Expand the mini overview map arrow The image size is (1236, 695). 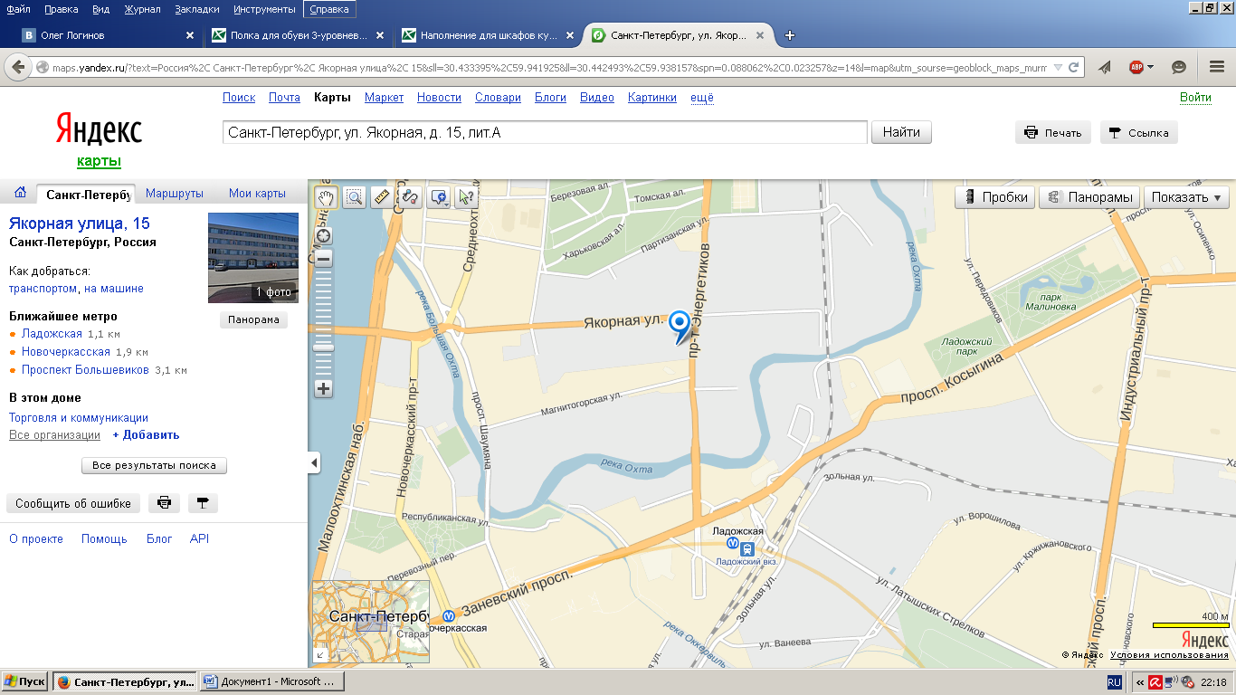319,656
